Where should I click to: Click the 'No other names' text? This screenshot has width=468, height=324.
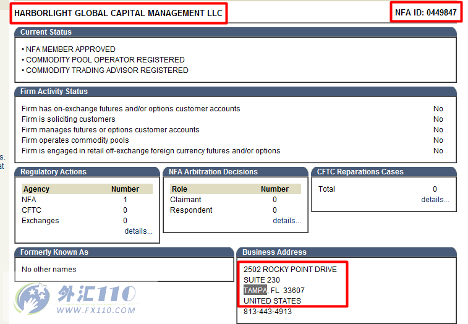point(49,270)
